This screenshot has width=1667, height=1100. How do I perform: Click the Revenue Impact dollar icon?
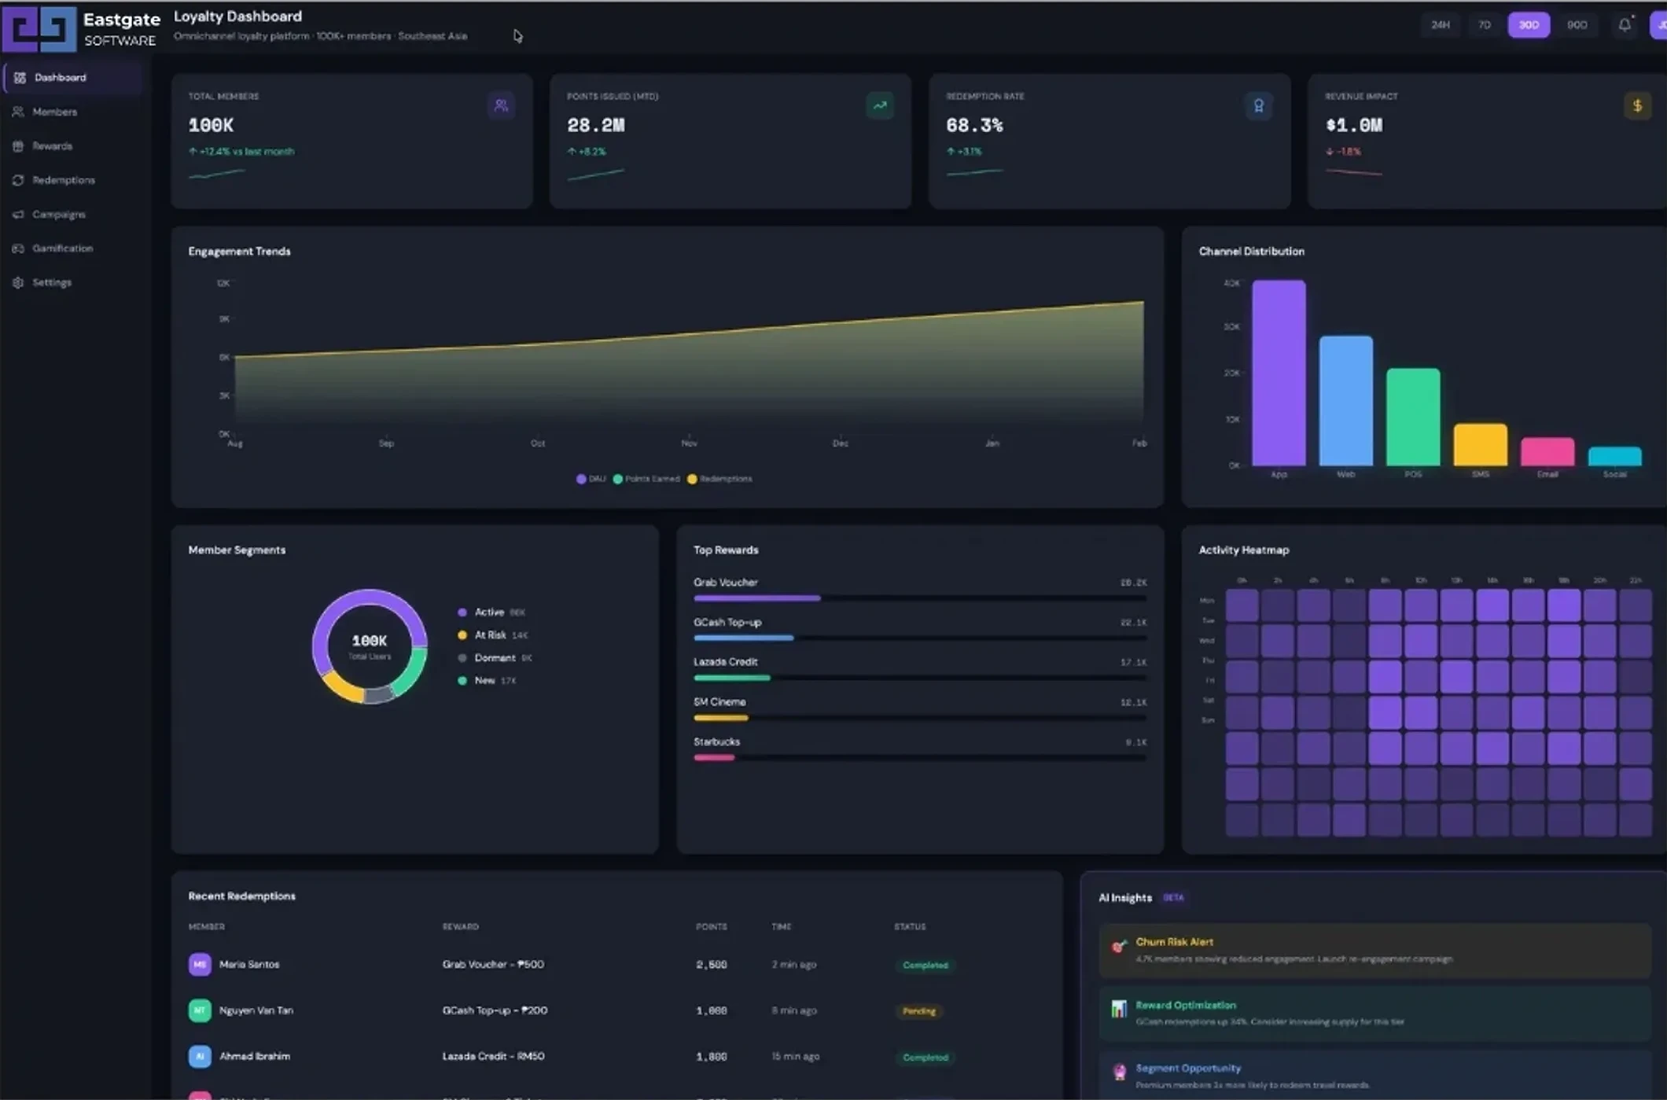pos(1638,105)
